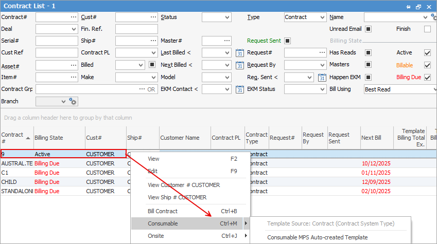Toggle Request Sent checkbox
Viewport: 437px width, 244px height.
point(287,41)
